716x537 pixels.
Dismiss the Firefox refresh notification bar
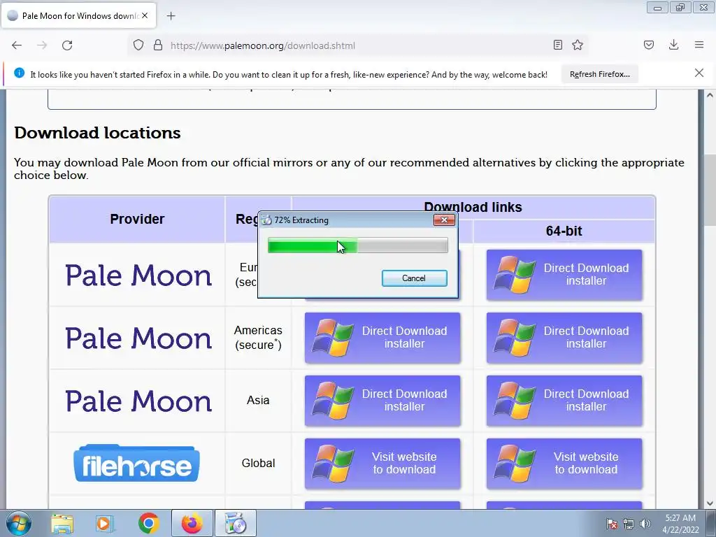click(x=699, y=73)
